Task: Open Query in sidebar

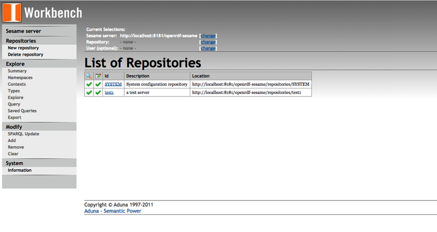Action: click(x=14, y=104)
